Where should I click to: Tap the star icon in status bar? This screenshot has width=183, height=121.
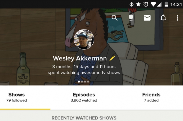(138, 4)
